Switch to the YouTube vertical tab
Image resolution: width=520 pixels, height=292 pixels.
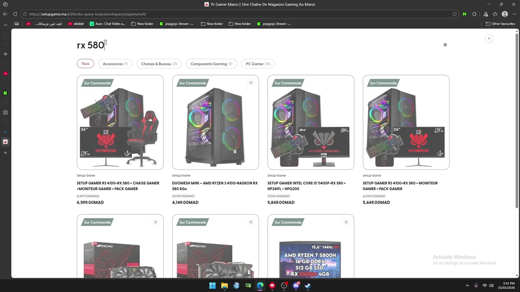point(5,73)
